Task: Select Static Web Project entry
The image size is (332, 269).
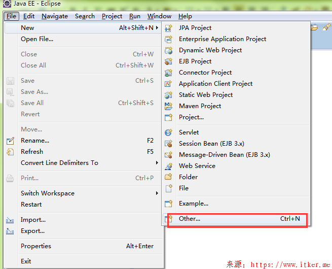Action: 236,95
